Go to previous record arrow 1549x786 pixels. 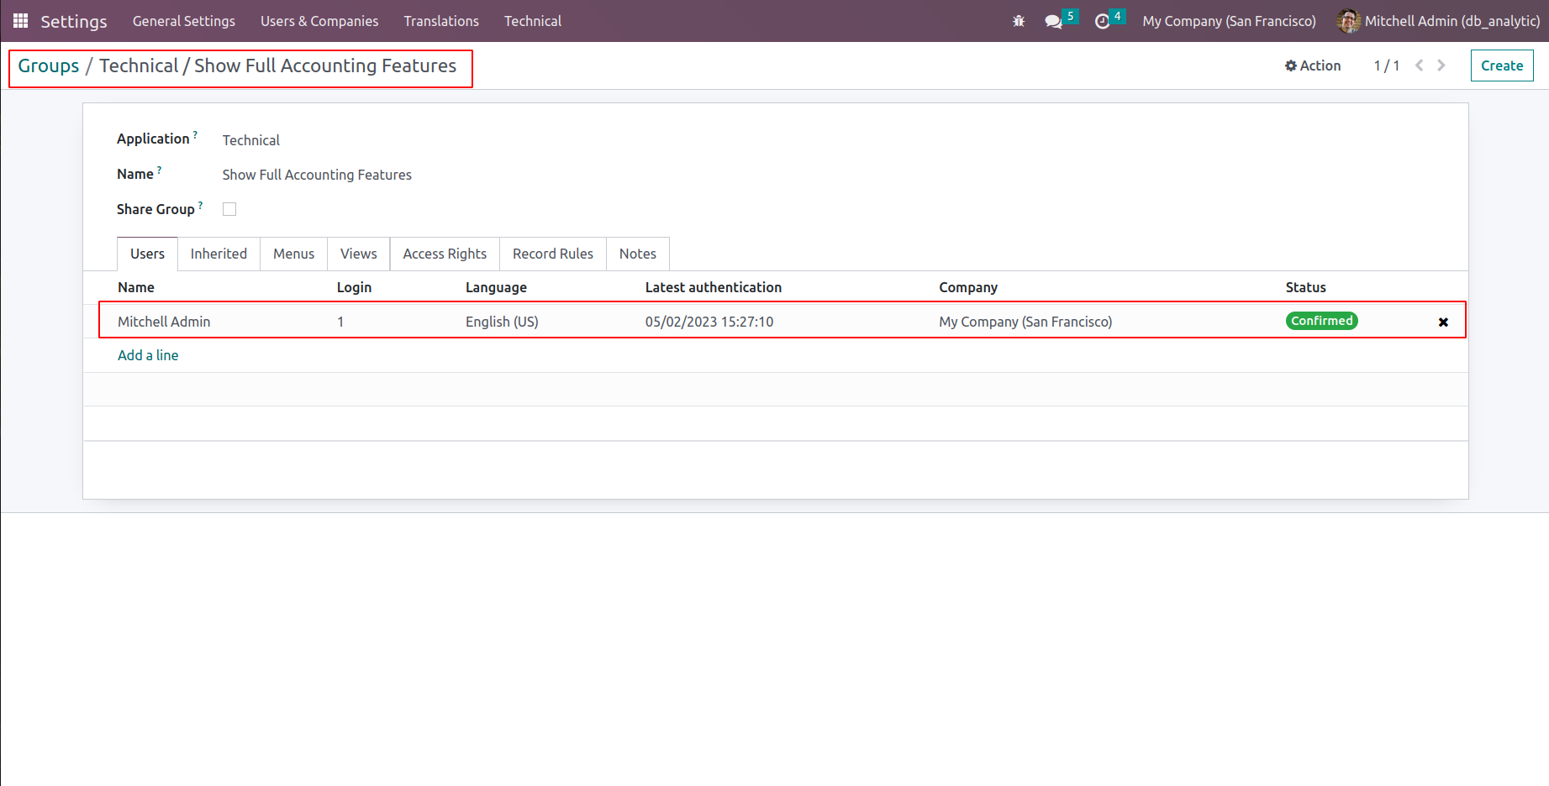point(1419,65)
